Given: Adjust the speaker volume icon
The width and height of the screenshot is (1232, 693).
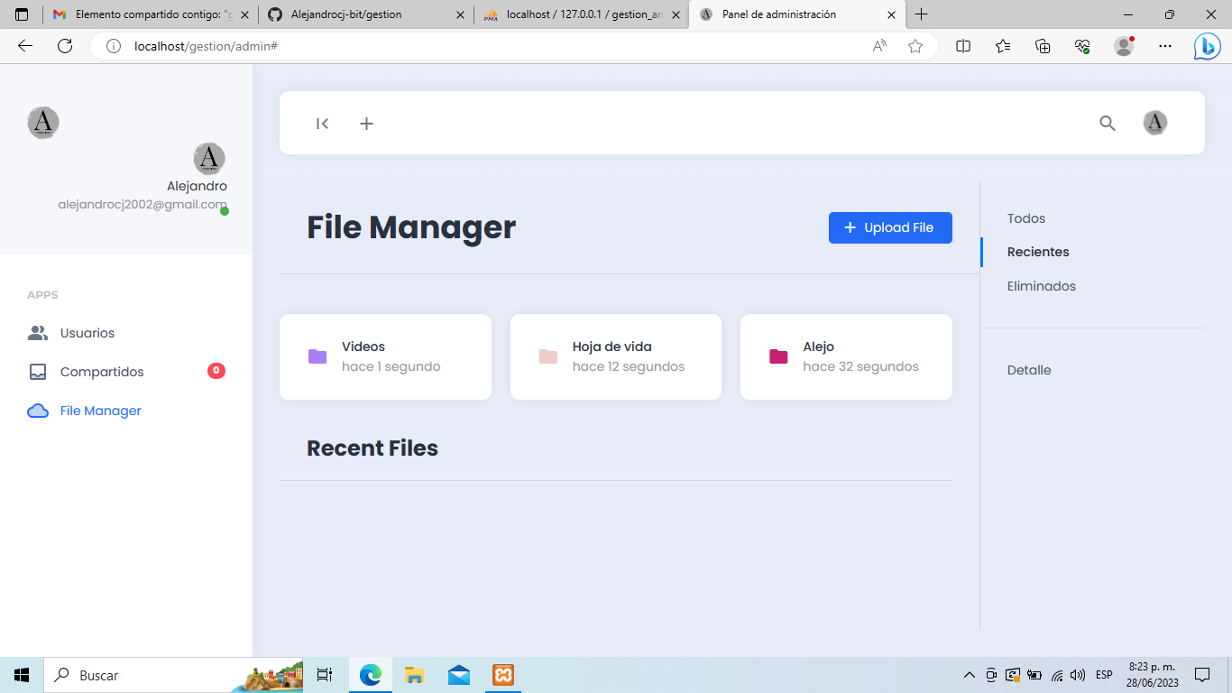Looking at the screenshot, I should [x=1077, y=674].
